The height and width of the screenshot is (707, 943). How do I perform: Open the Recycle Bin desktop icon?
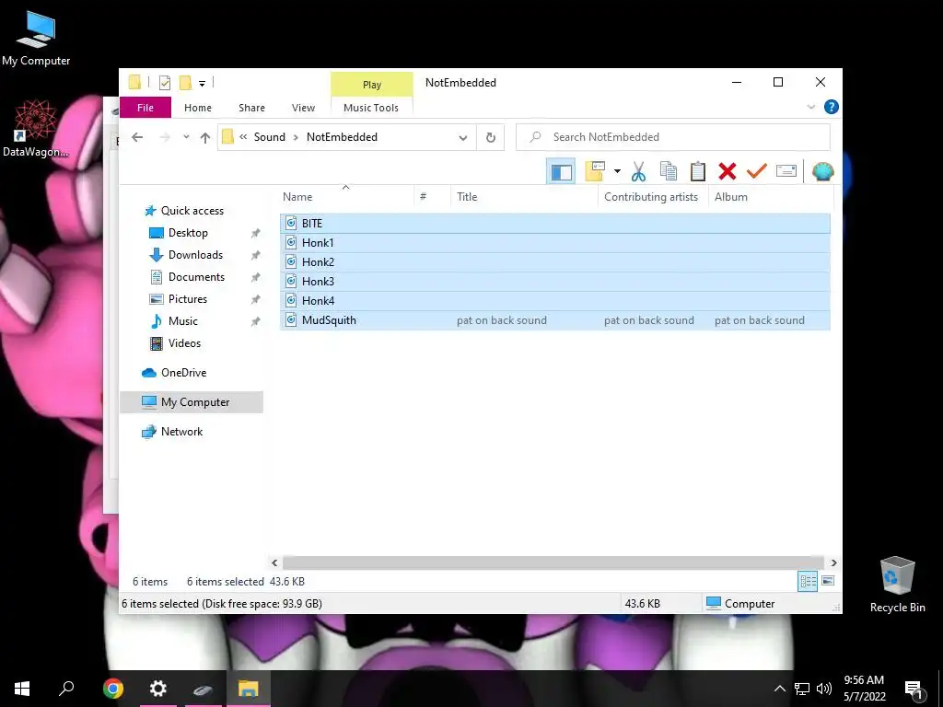(897, 585)
